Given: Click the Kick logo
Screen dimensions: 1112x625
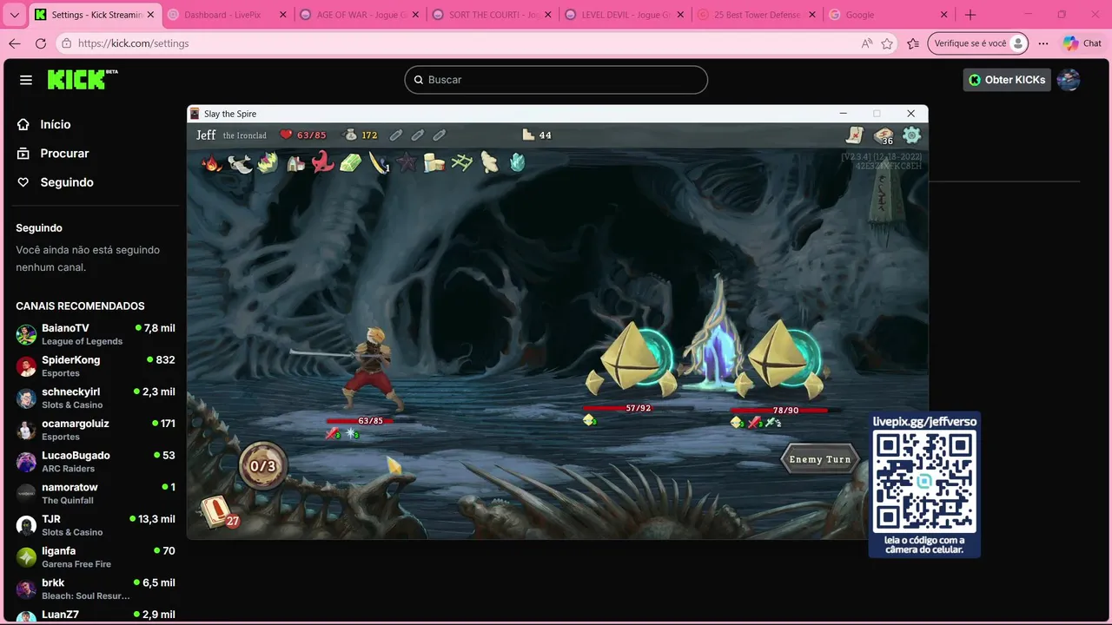Looking at the screenshot, I should pos(83,79).
